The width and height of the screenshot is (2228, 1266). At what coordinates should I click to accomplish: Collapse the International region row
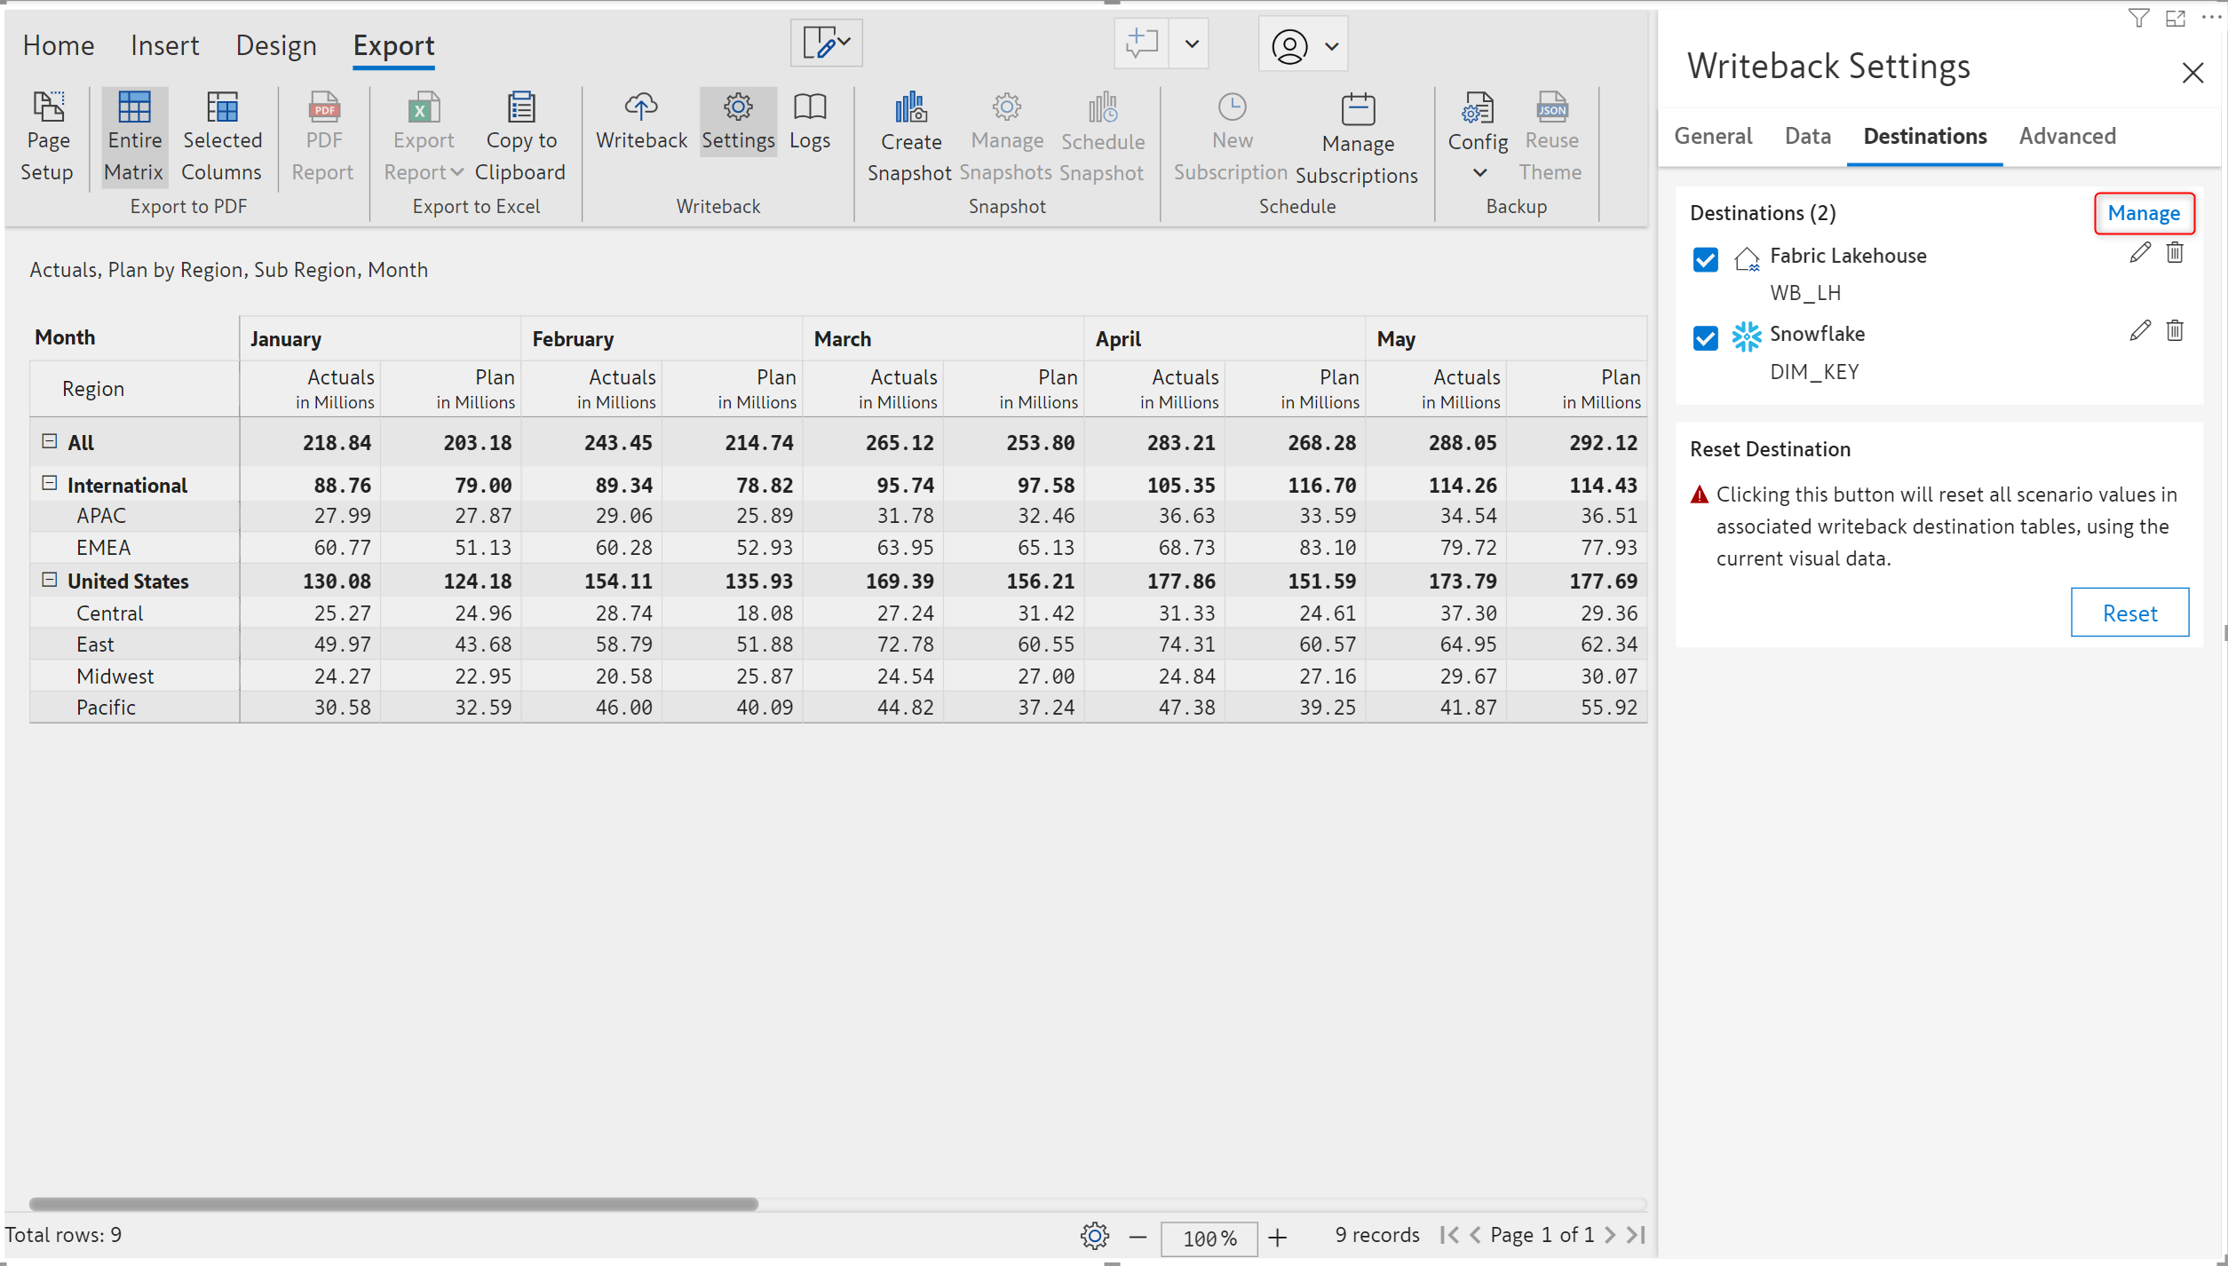(x=50, y=484)
